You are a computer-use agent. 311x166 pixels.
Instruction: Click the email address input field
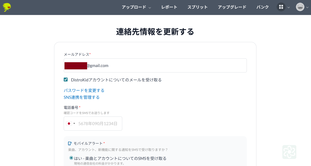[155, 65]
